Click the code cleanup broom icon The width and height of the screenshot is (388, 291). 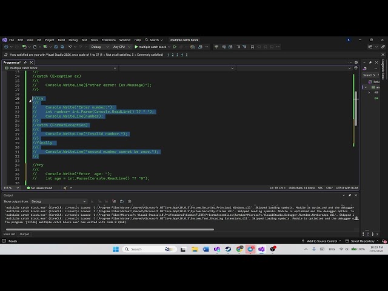[65, 188]
